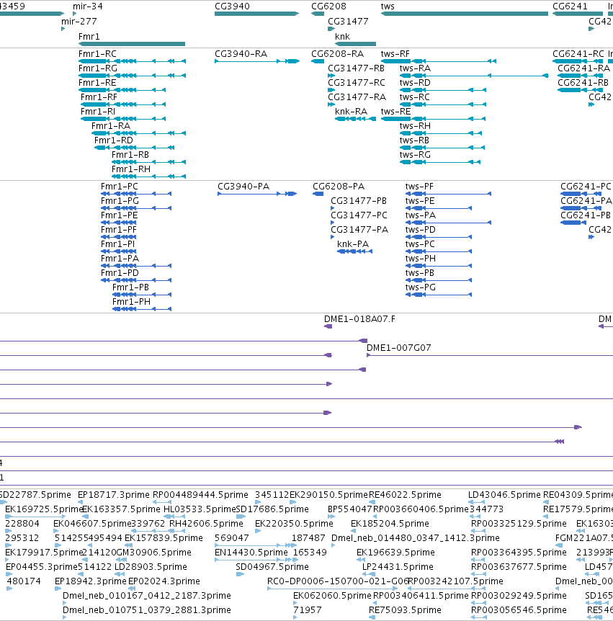Screen dimensions: 613x621
Task: Click EST LD43046.5prime
Action: (504, 495)
